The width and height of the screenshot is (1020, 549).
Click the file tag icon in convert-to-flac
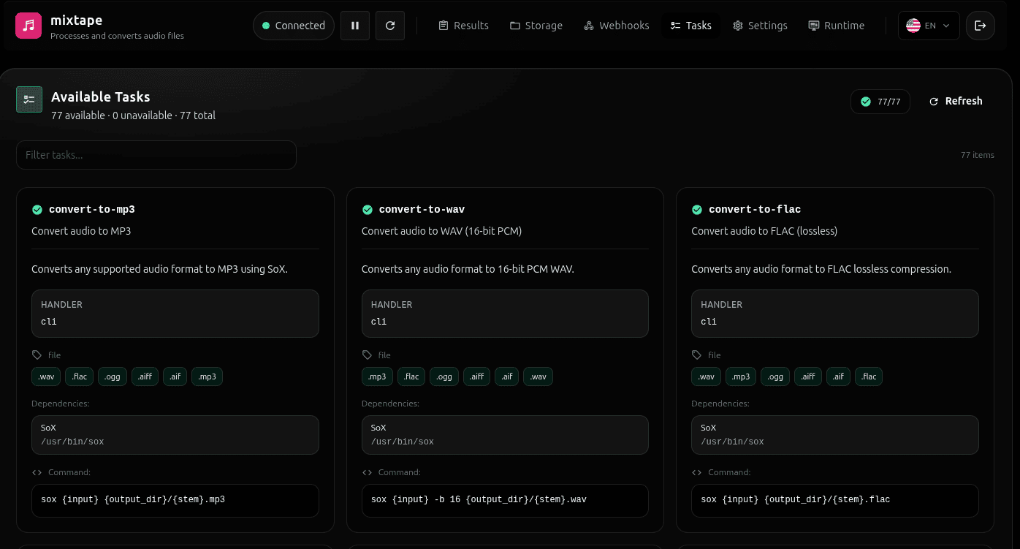click(x=697, y=355)
